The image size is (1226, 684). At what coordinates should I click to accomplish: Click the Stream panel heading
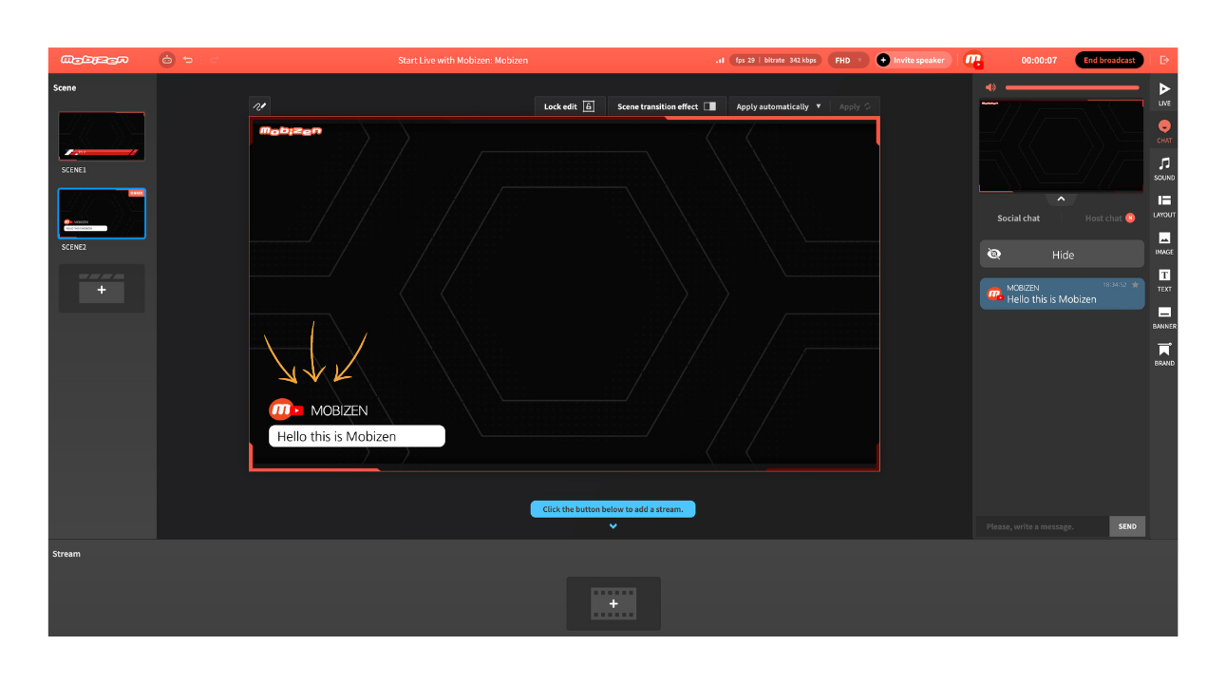point(66,554)
